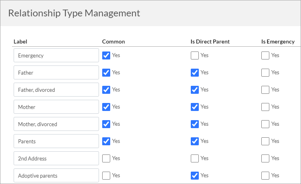Image resolution: width=301 pixels, height=184 pixels.
Task: Click the Is Emergency column header
Action: pos(278,42)
